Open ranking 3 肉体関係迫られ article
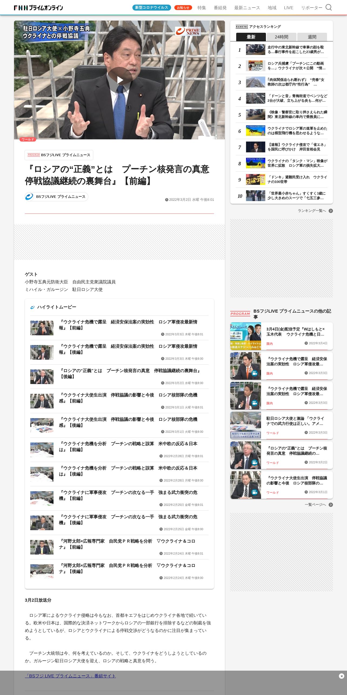This screenshot has width=347, height=695. pyautogui.click(x=282, y=82)
